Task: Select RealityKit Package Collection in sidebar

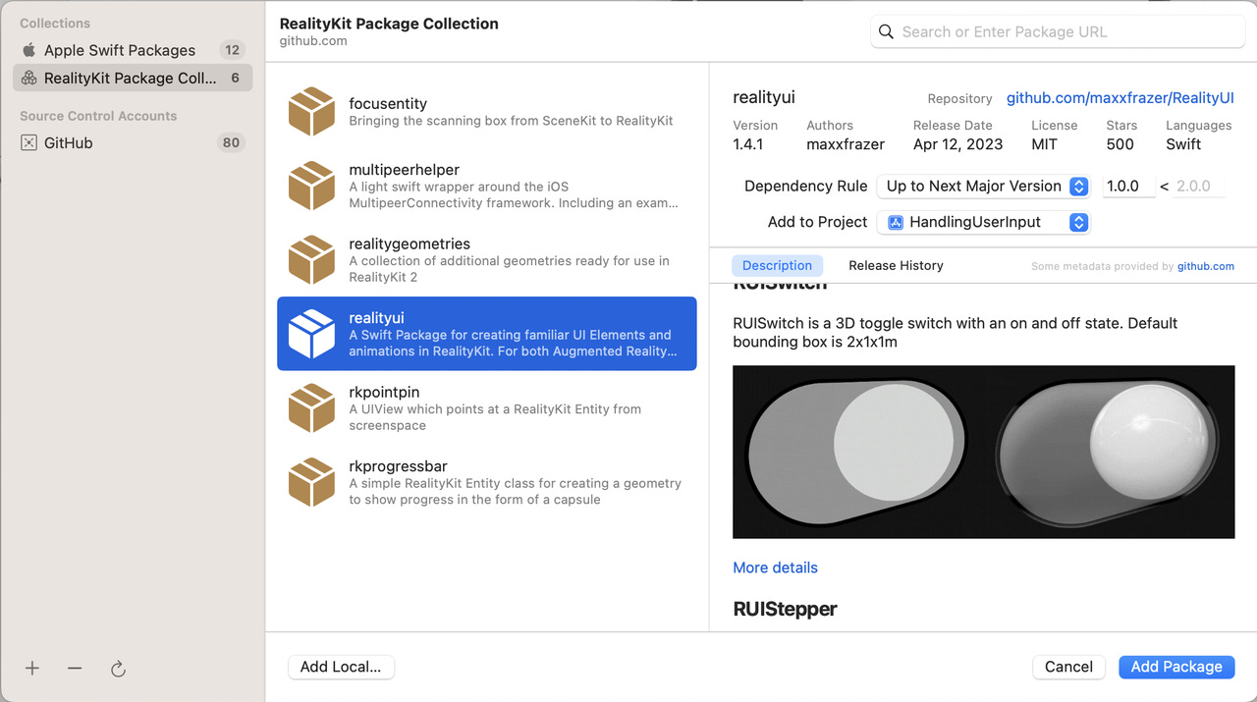Action: click(133, 79)
